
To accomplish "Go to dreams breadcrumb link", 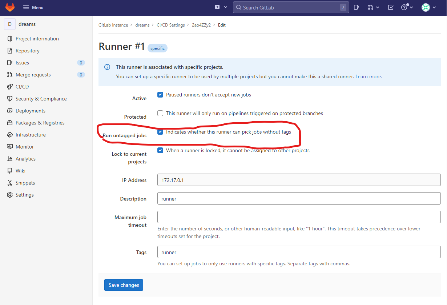I will 142,25.
